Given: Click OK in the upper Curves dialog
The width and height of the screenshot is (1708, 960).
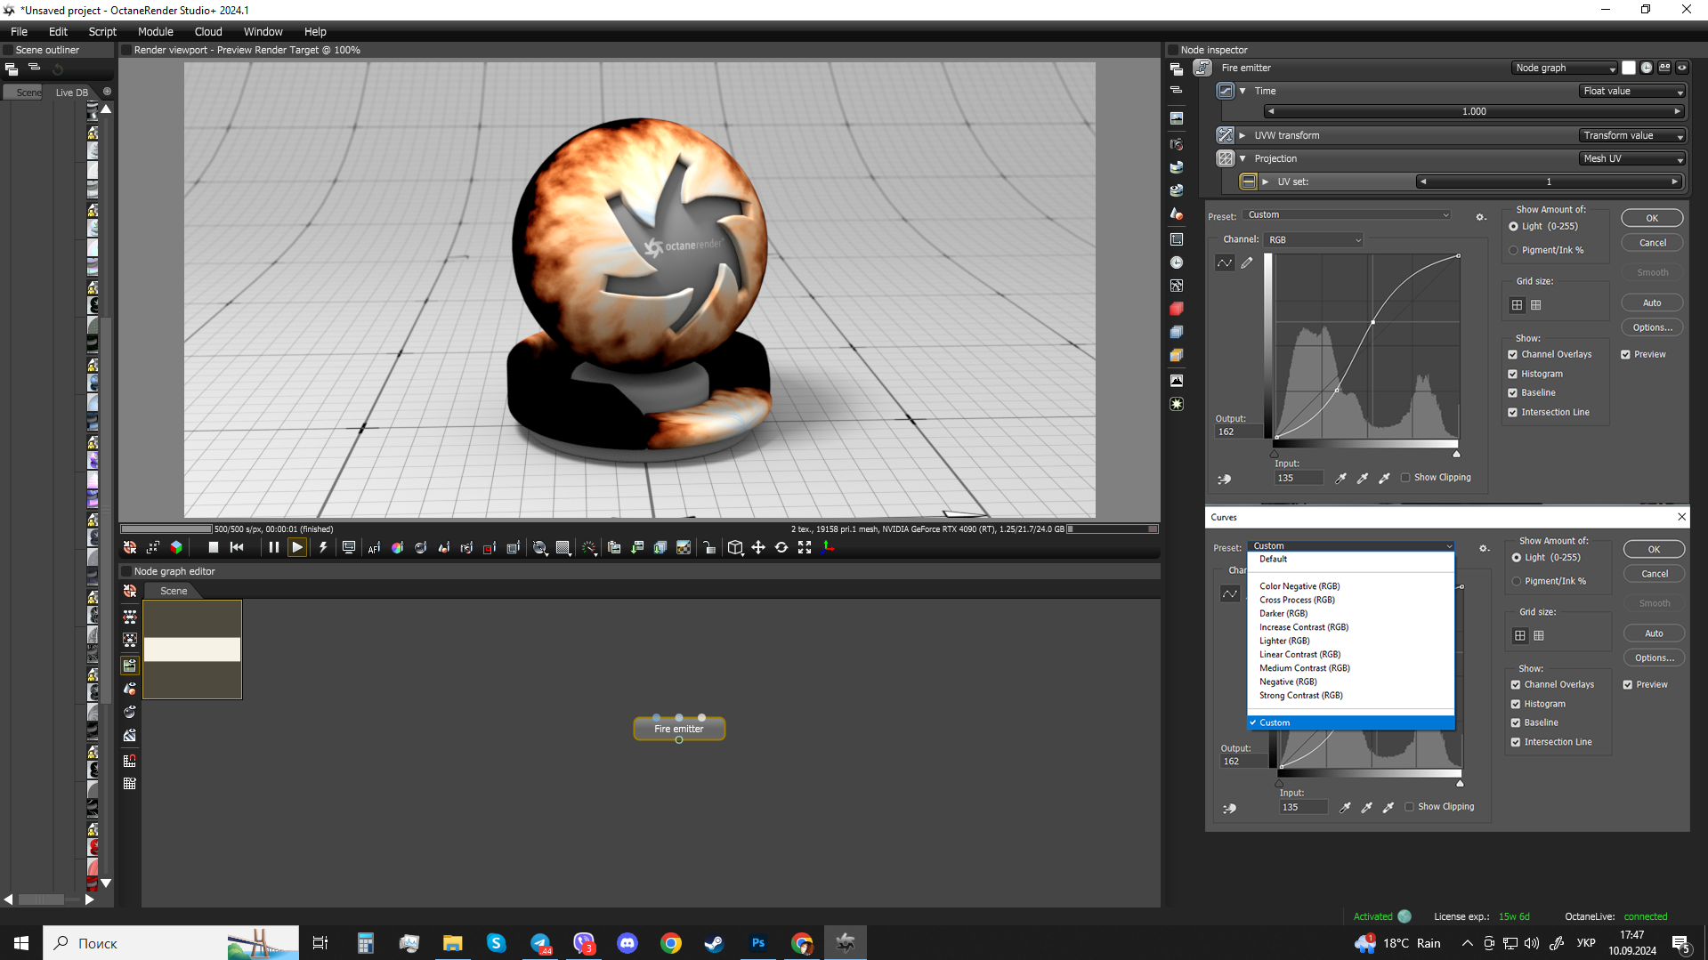Looking at the screenshot, I should pyautogui.click(x=1652, y=218).
